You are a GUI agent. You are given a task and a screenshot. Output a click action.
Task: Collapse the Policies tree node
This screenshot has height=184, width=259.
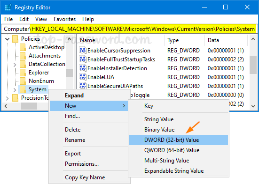(7, 39)
